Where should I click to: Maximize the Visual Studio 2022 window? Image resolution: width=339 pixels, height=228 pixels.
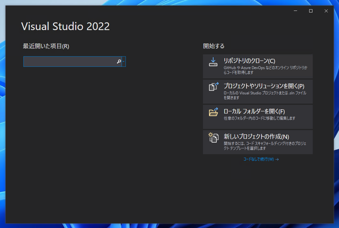(311, 11)
